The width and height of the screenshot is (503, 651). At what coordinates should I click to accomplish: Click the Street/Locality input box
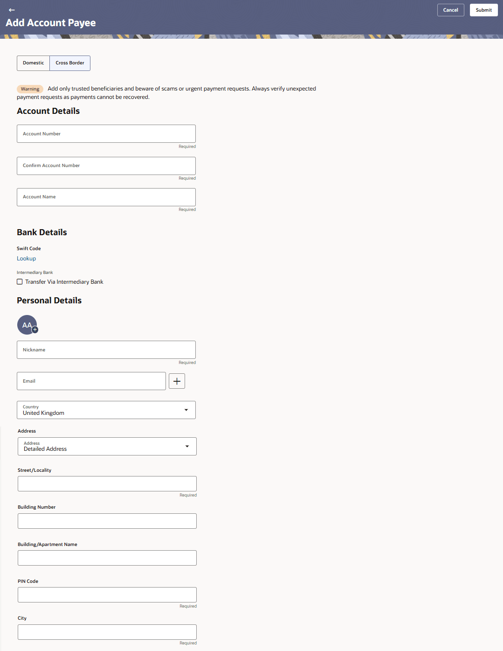[107, 483]
